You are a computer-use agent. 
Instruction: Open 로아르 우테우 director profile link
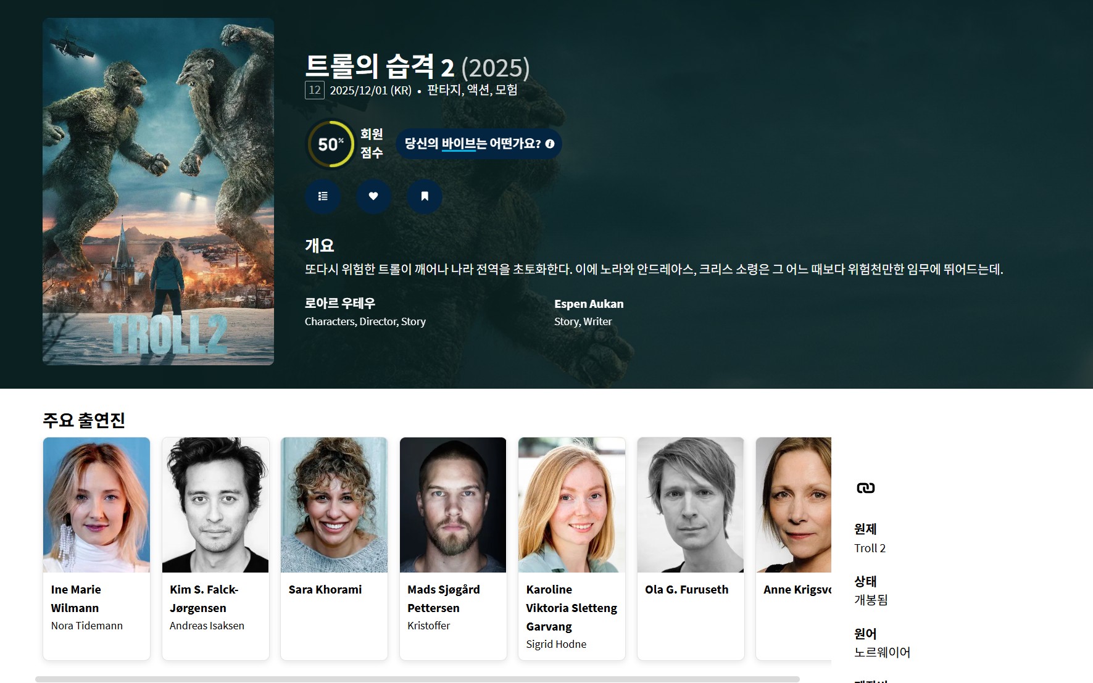[x=340, y=303]
